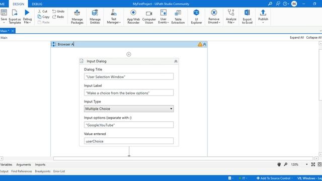Rename the Browser sequence title

pyautogui.click(x=65, y=44)
